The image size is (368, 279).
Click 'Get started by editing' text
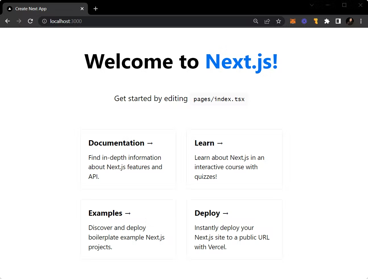(x=151, y=98)
